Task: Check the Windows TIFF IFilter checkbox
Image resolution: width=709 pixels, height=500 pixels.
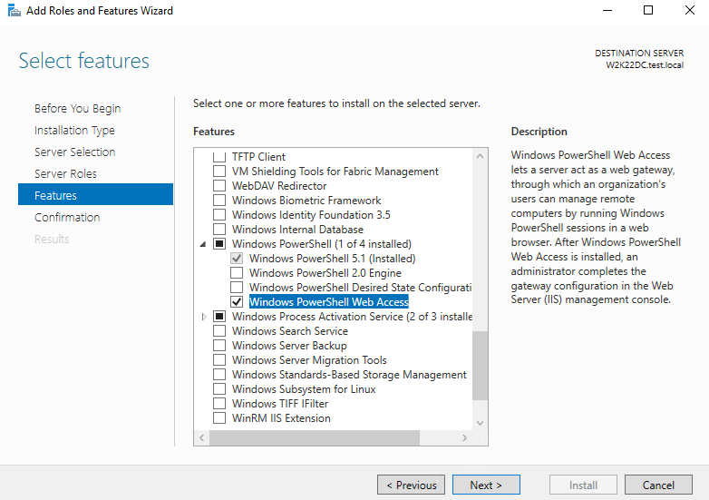Action: pyautogui.click(x=219, y=403)
